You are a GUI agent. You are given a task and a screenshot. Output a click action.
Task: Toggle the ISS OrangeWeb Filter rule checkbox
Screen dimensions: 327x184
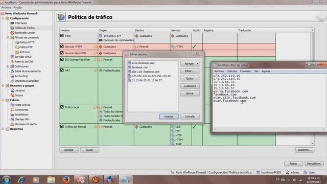[x=62, y=59]
